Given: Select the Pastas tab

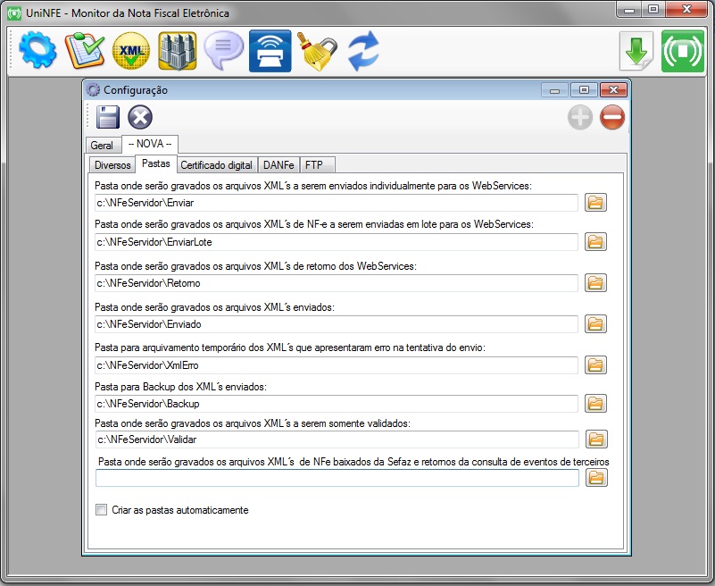Looking at the screenshot, I should coord(156,163).
